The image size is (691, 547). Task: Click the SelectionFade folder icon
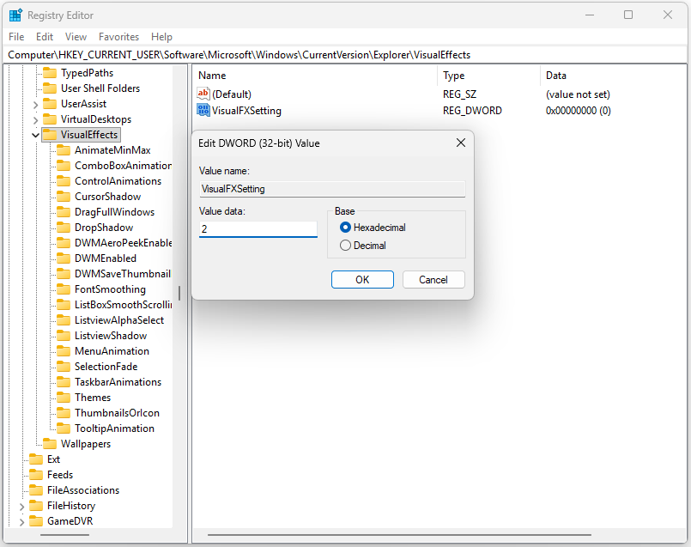click(64, 367)
